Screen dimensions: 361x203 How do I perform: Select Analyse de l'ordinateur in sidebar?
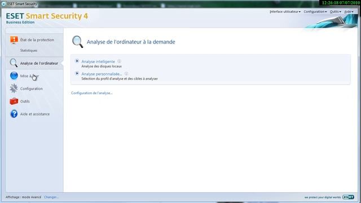coord(39,63)
